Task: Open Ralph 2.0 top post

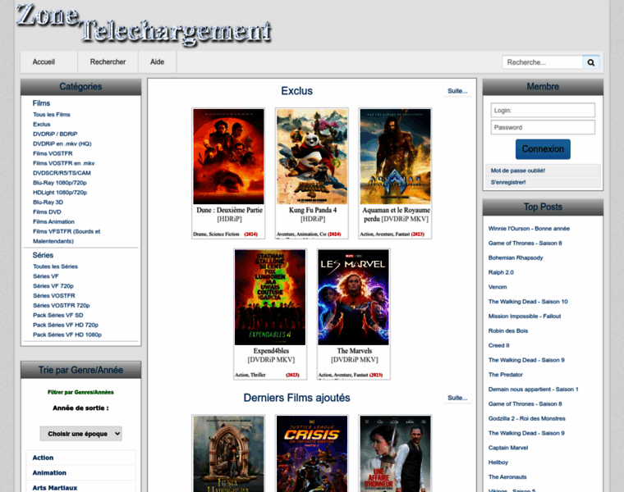Action: pyautogui.click(x=501, y=272)
